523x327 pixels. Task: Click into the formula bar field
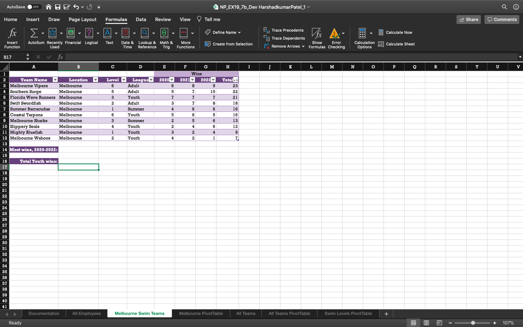(x=291, y=57)
